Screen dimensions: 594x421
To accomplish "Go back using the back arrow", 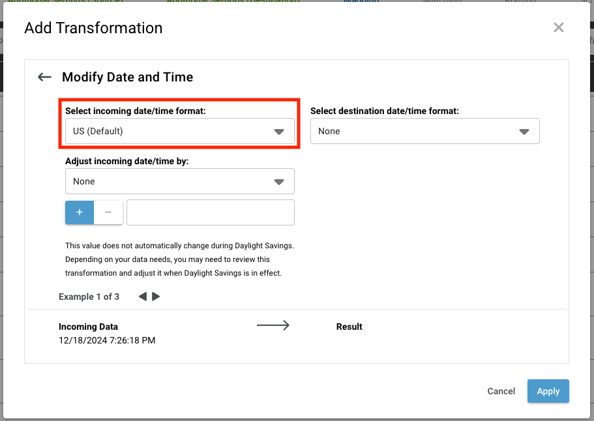I will (44, 77).
